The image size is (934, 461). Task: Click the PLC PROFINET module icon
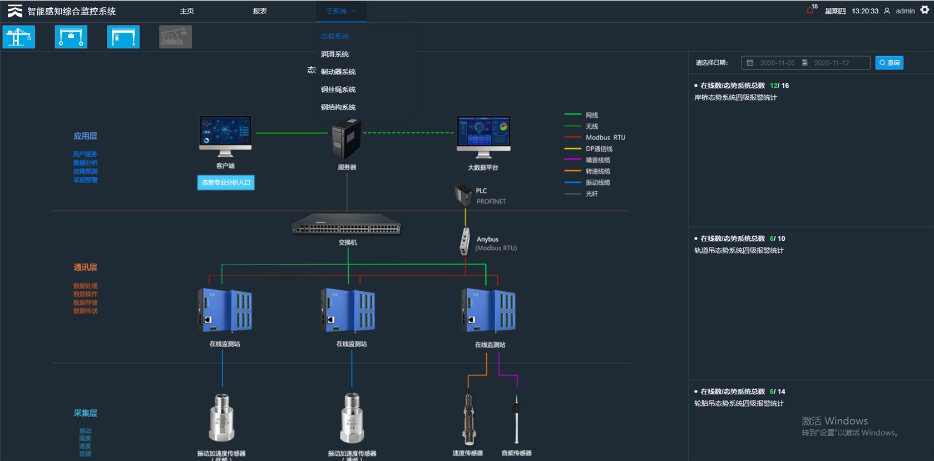pos(463,195)
